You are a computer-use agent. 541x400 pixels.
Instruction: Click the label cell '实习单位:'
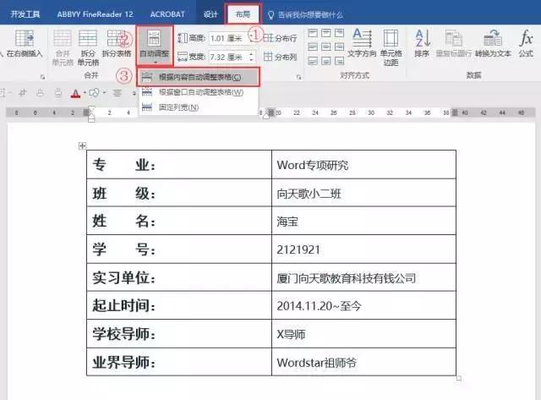179,277
